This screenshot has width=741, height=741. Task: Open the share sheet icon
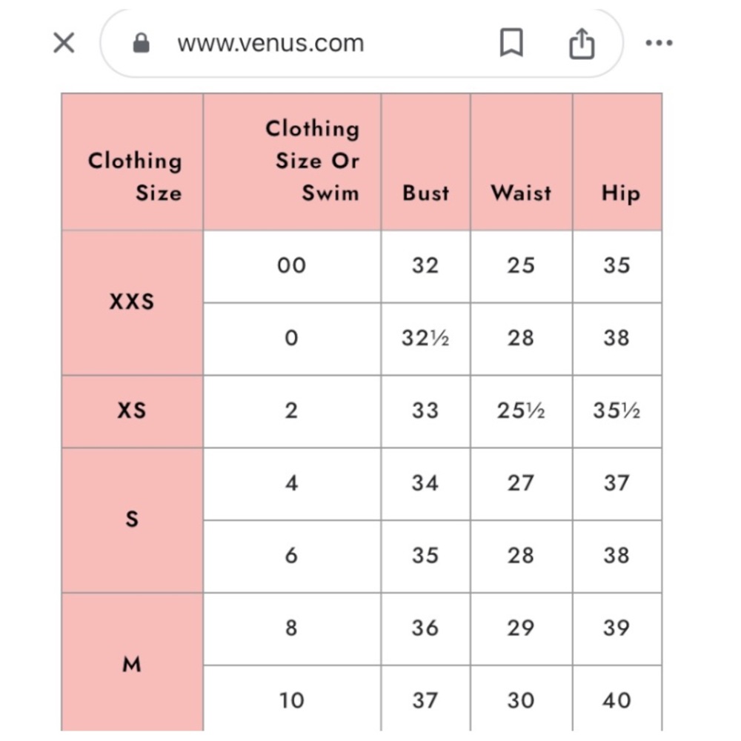(x=581, y=43)
